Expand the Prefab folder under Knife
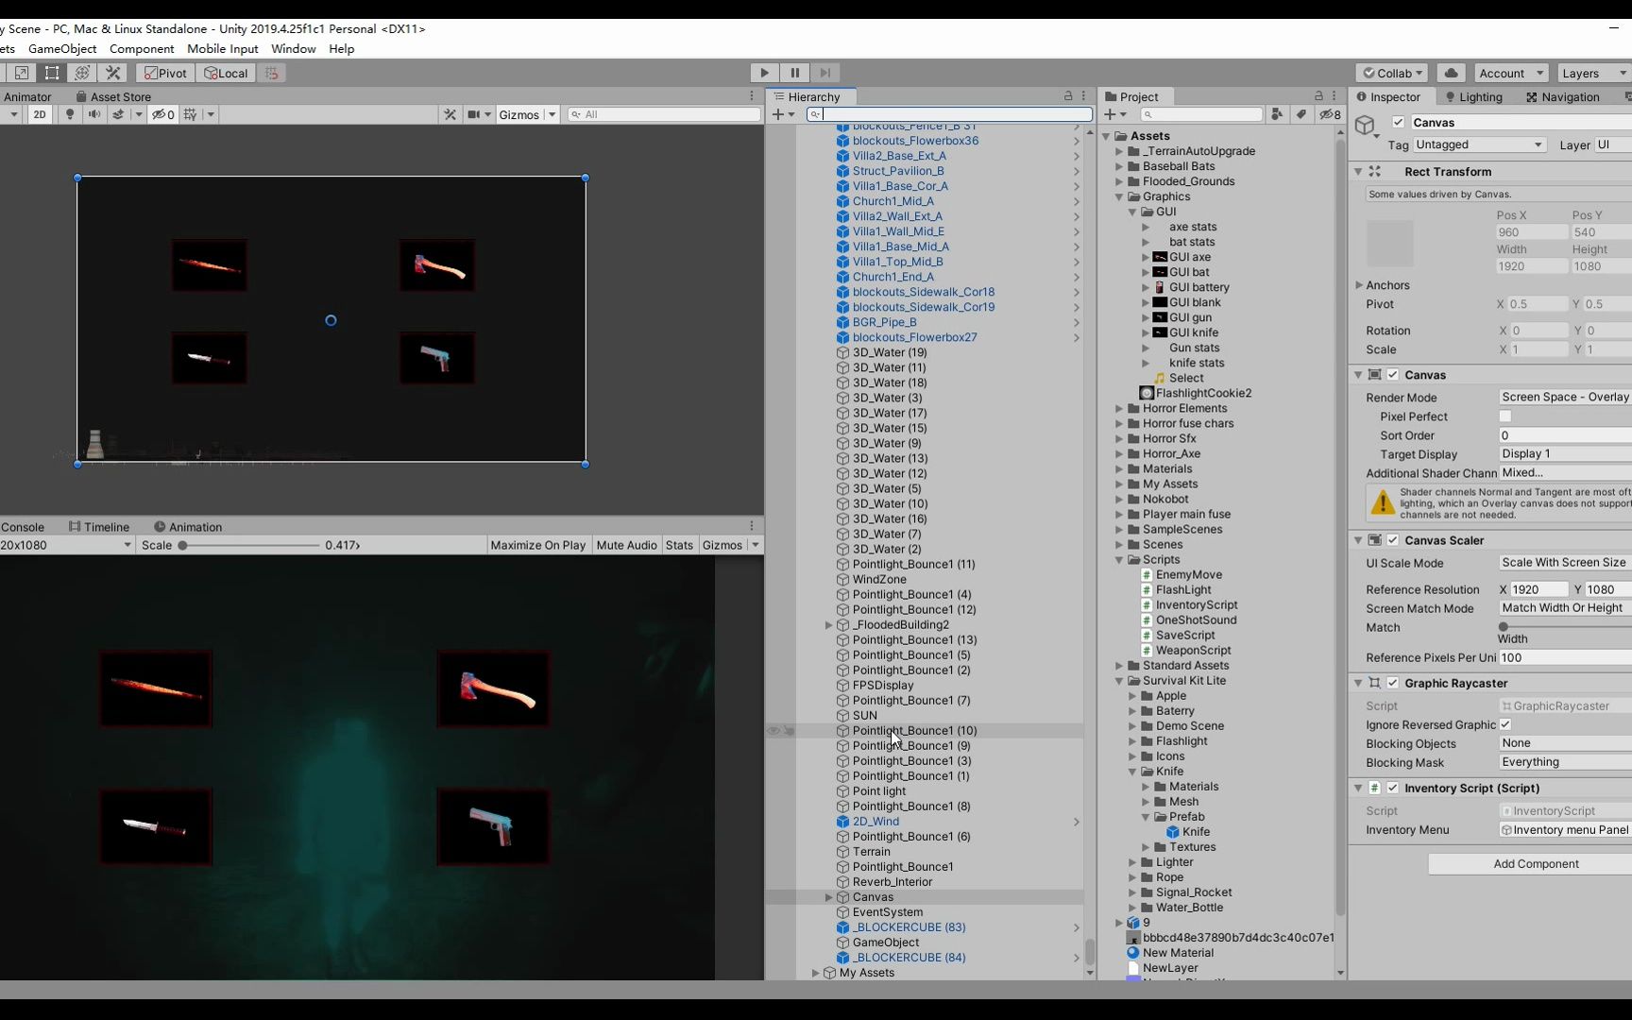The width and height of the screenshot is (1632, 1020). point(1147,817)
